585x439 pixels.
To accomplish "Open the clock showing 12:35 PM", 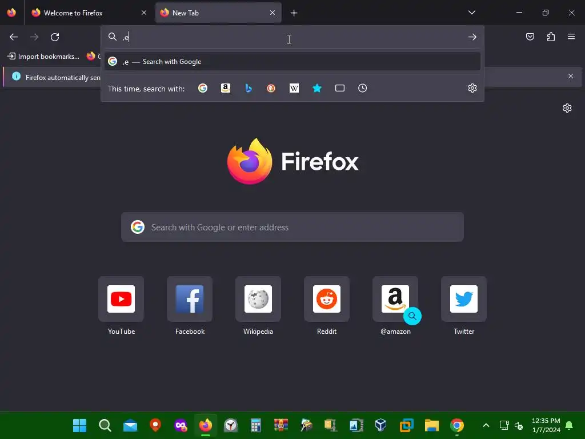I will (x=546, y=425).
